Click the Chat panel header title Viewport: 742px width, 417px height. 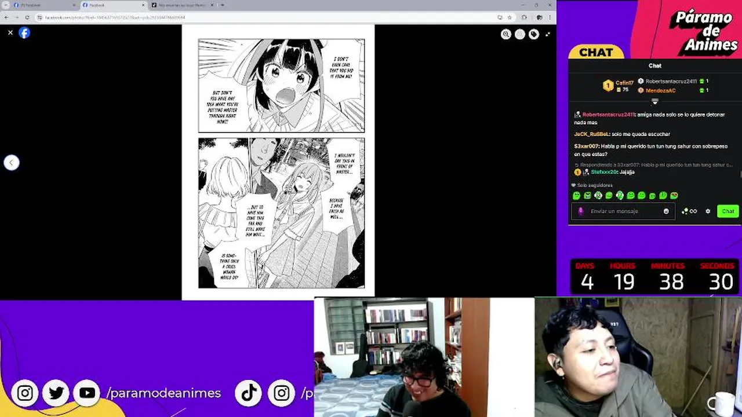click(x=655, y=66)
